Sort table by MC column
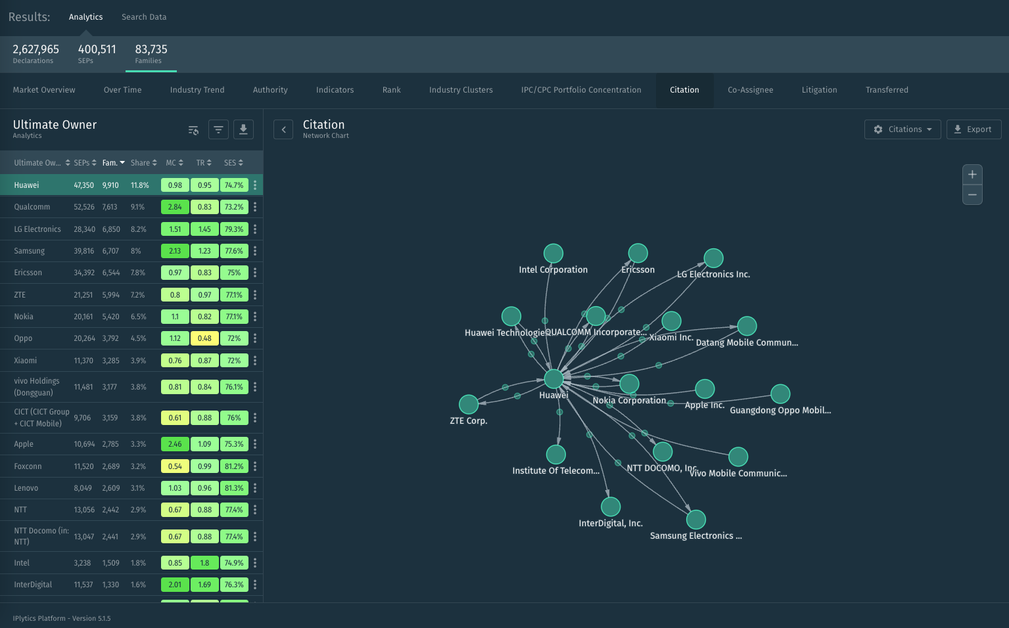Screen dimensions: 1009x628 (174, 163)
